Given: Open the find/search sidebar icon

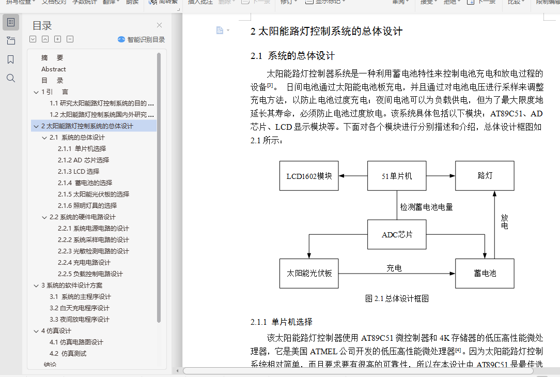Looking at the screenshot, I should click(x=11, y=78).
